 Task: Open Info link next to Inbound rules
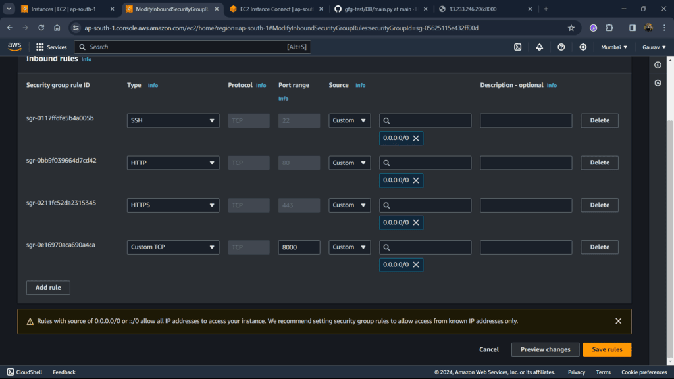coord(86,59)
